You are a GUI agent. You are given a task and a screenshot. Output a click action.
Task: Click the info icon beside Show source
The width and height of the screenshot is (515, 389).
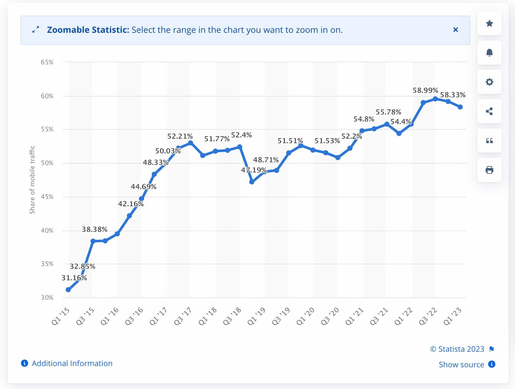[492, 364]
